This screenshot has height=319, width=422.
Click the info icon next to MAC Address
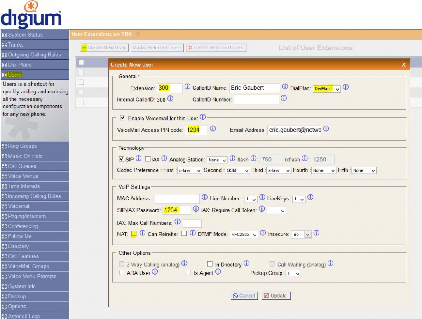click(205, 198)
